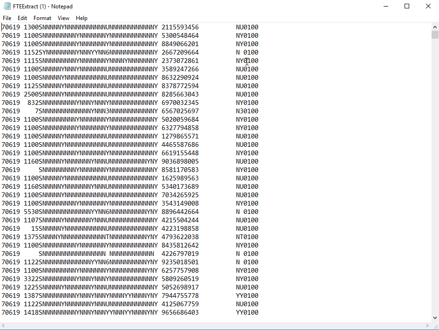Screen dimensions: 439x330
Task: Click the number 8632290924
Action: pos(180,78)
